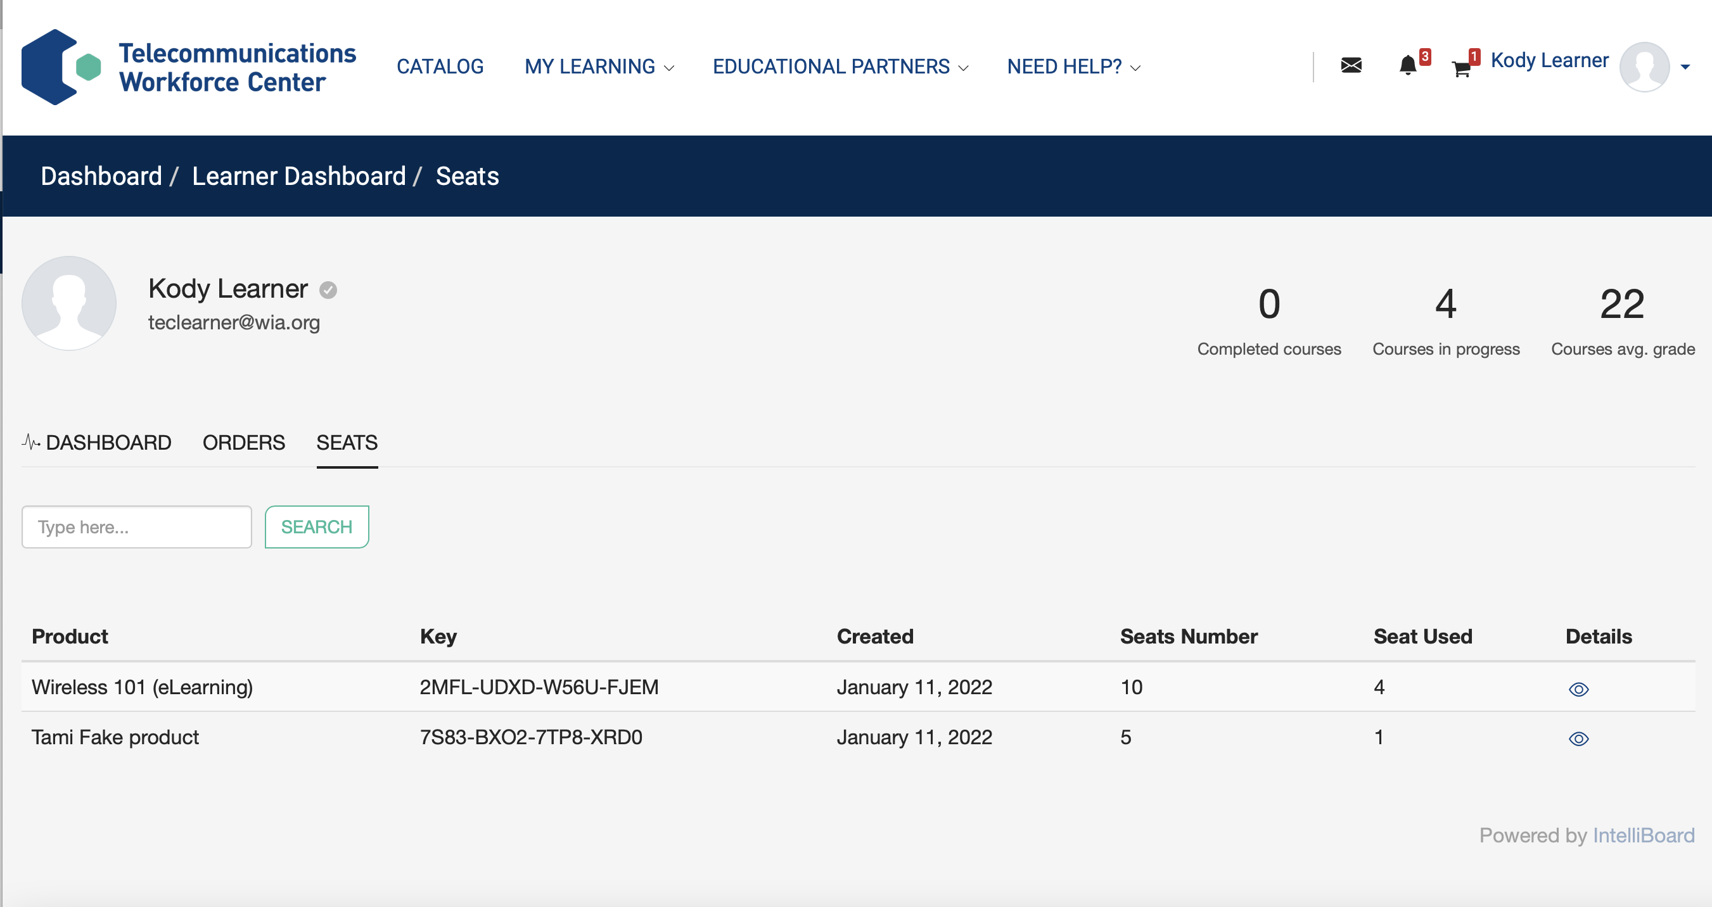
Task: Click the notification bell icon
Action: (x=1408, y=65)
